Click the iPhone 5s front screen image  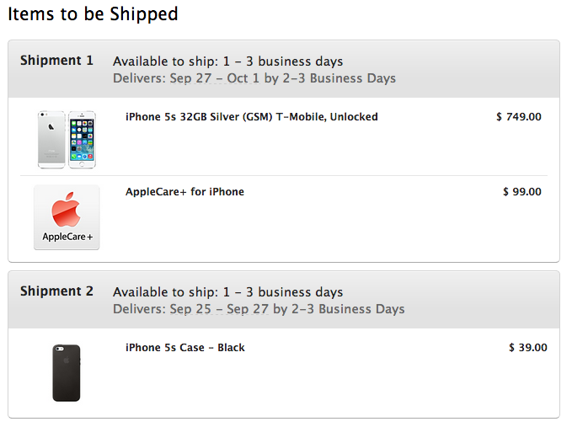[x=82, y=138]
